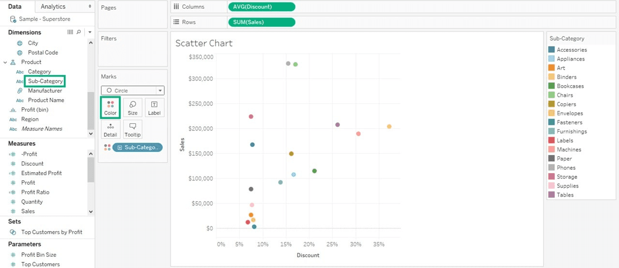Click the SUM(Sales) pill on Rows
Screen dimensions: 619x268
(261, 22)
